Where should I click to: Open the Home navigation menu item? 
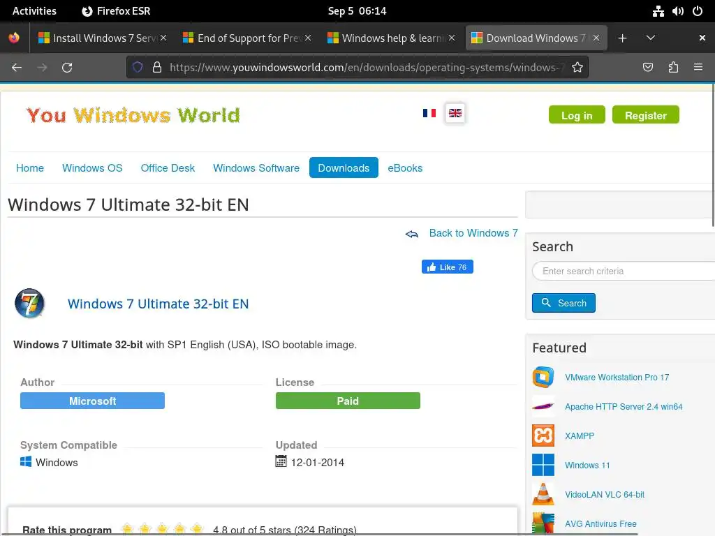point(30,167)
